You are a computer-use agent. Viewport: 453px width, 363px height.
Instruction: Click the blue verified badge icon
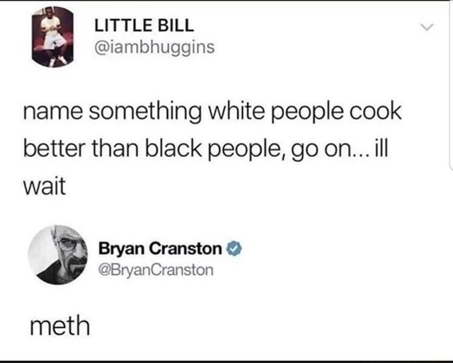(x=234, y=248)
